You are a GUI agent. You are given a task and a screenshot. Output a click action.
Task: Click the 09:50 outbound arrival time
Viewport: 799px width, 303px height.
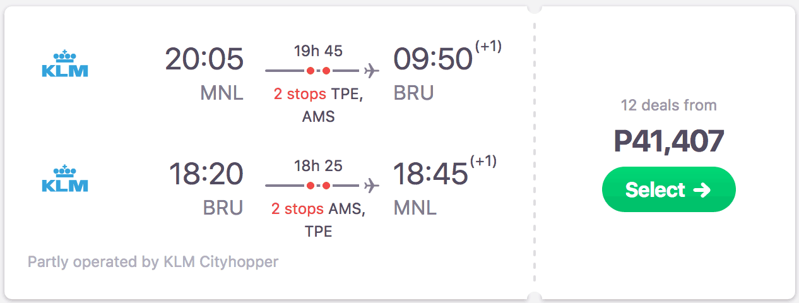(433, 60)
